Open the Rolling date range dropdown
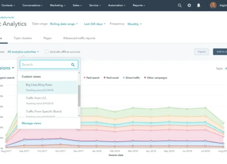Viewport: 227px width, 164px height. [64, 24]
